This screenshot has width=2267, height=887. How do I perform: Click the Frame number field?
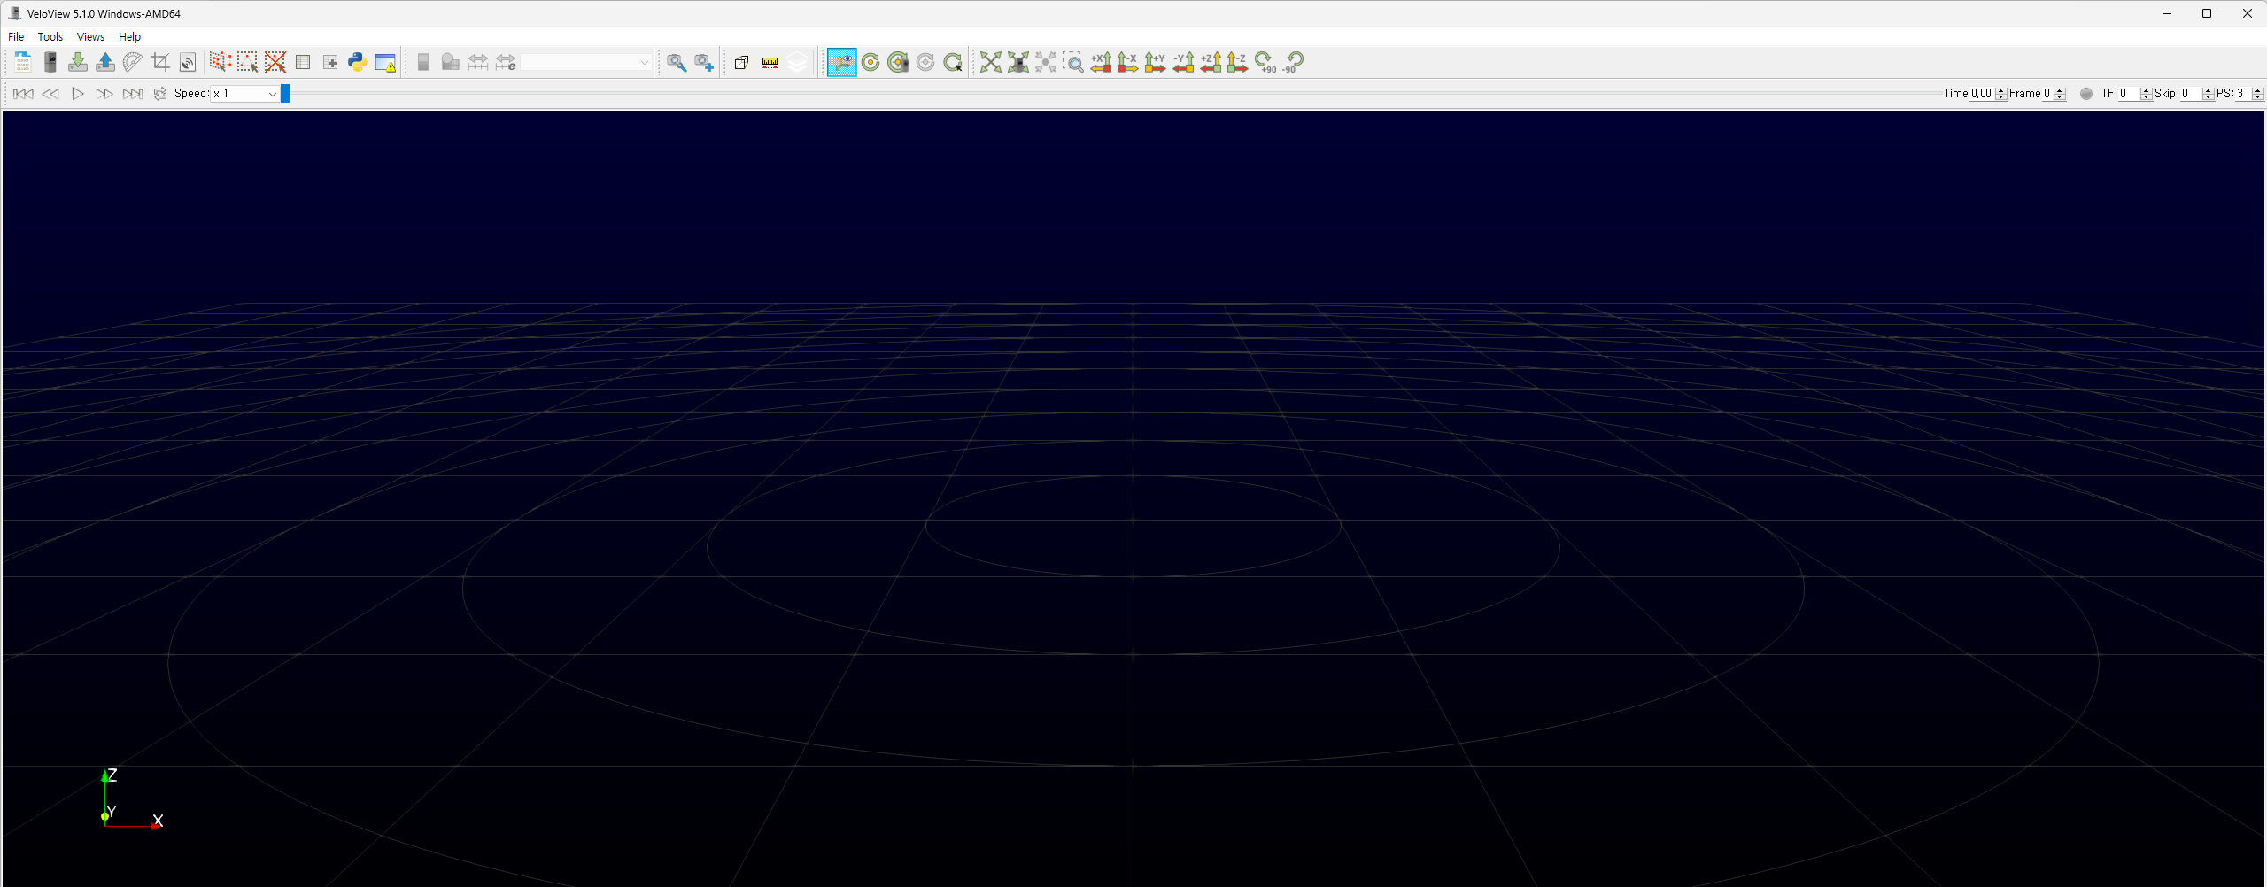[x=2048, y=94]
